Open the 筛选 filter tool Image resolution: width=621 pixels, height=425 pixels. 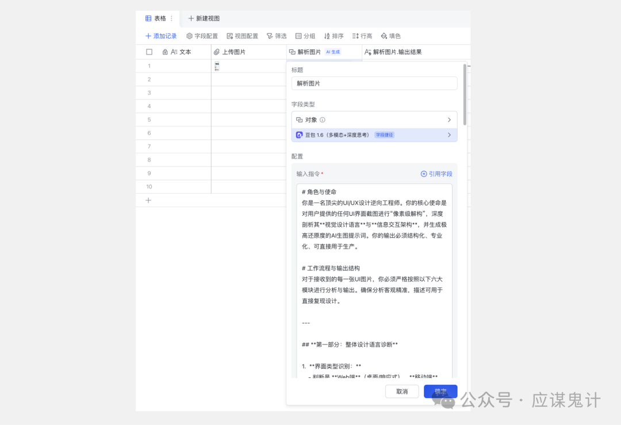pyautogui.click(x=269, y=36)
